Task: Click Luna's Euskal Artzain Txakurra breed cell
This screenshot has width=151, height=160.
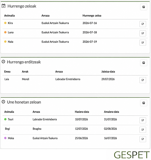Action: [55, 32]
